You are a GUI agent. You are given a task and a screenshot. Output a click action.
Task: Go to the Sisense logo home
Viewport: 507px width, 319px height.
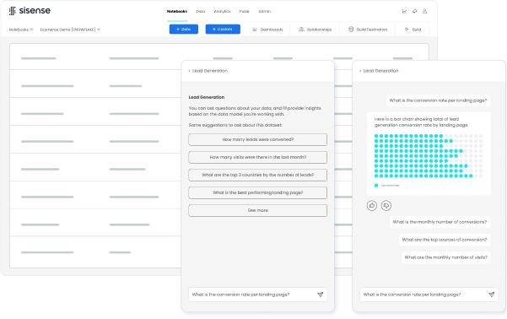[x=30, y=11]
